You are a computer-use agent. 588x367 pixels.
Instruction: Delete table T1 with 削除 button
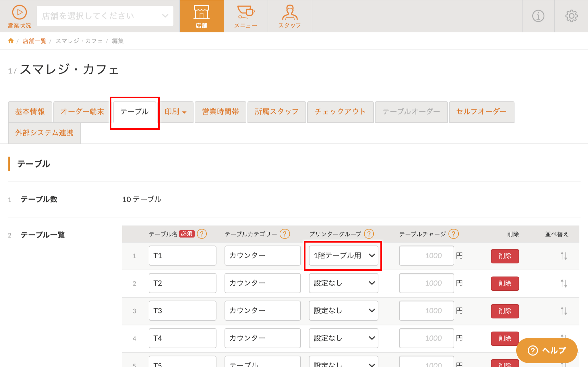pos(505,256)
